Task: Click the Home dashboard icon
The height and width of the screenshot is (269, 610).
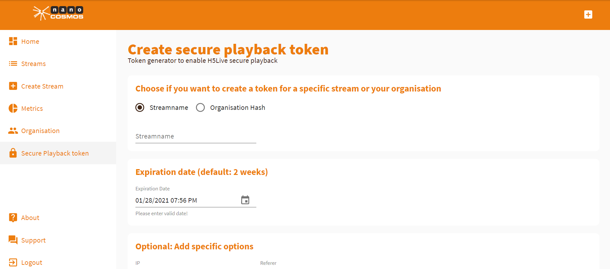Action: pyautogui.click(x=13, y=41)
